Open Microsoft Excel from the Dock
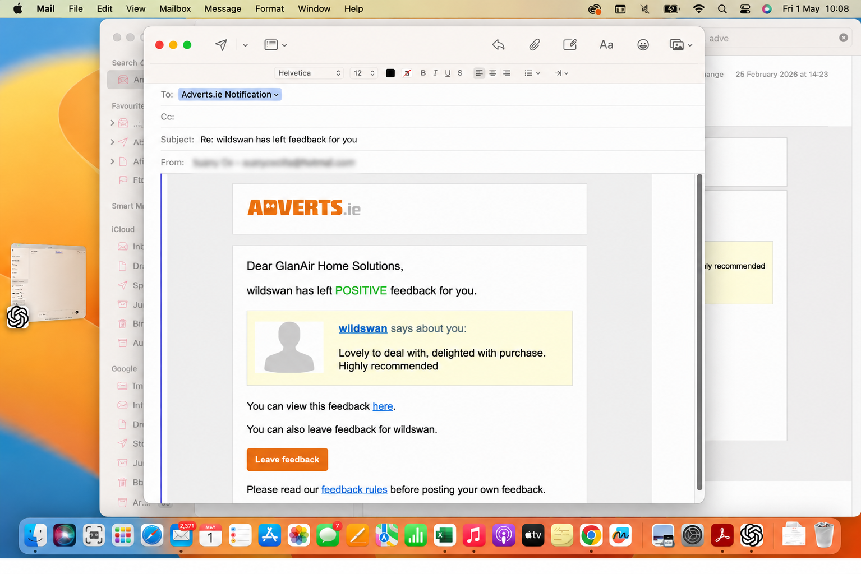 pos(445,536)
